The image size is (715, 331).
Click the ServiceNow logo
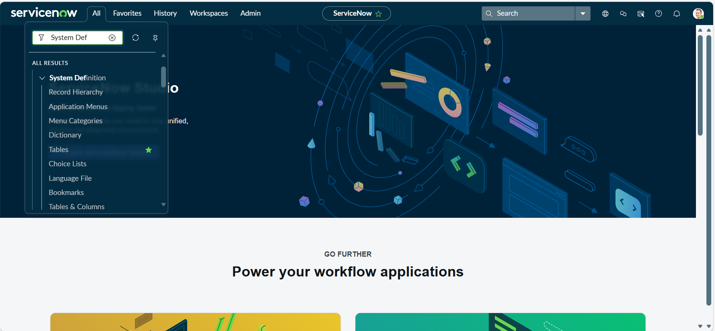pyautogui.click(x=44, y=13)
